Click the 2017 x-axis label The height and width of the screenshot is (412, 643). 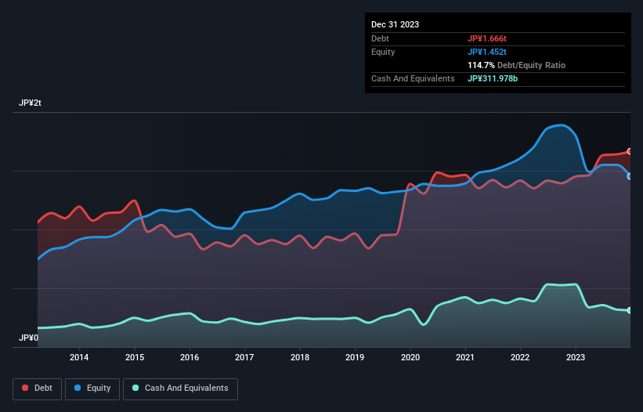point(244,357)
